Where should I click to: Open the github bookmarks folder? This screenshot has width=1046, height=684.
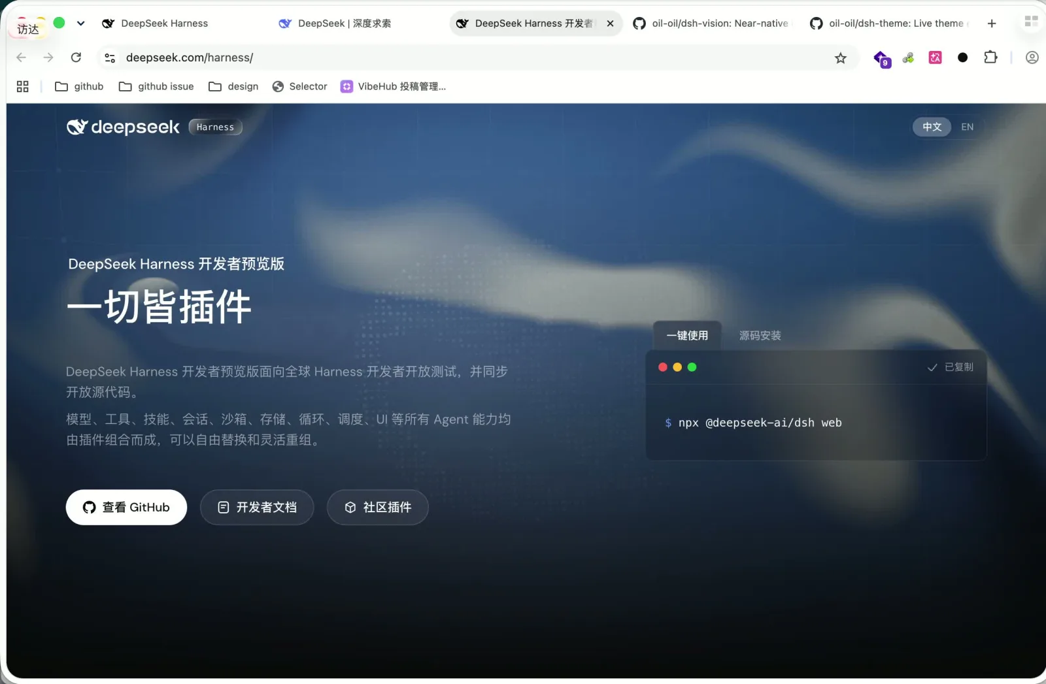point(79,86)
